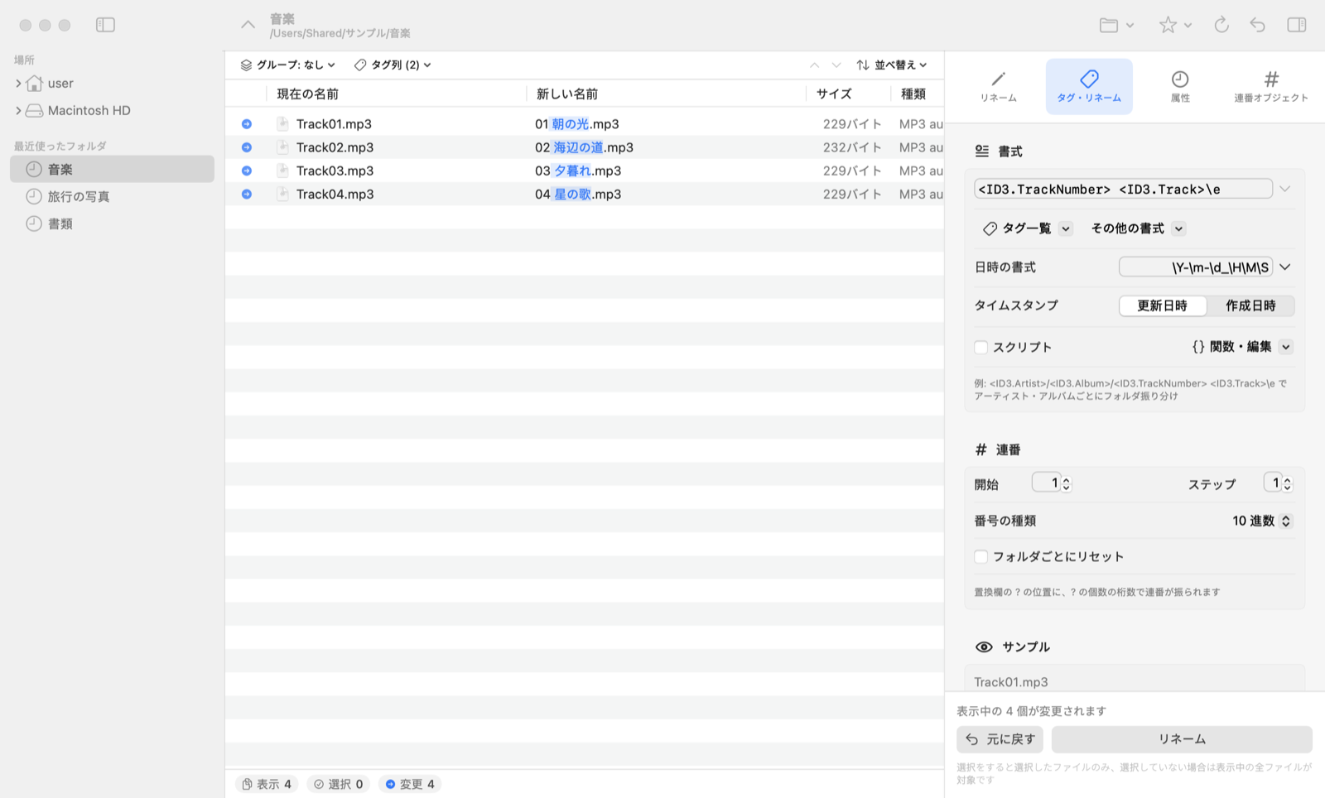Open the 関数・編集 menu
1325x798 pixels.
[1241, 347]
